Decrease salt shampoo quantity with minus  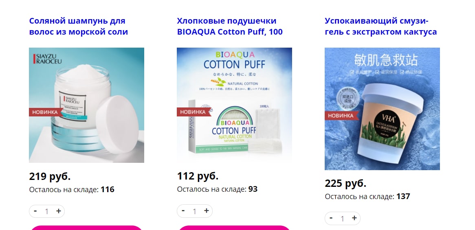[35, 211]
